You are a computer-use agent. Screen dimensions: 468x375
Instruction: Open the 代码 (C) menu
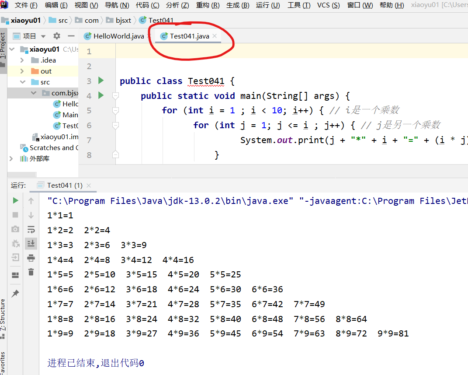pos(147,5)
